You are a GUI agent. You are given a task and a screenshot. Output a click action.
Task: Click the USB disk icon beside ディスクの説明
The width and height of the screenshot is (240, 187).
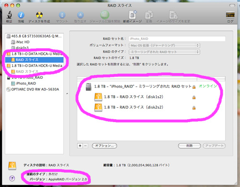(12, 166)
